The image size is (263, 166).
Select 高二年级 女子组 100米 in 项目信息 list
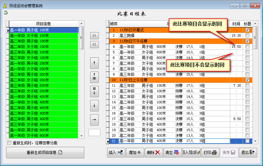point(43,47)
